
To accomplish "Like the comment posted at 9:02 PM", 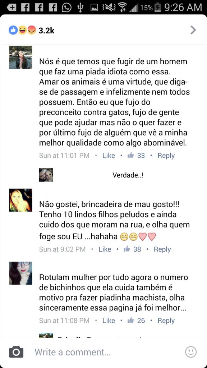I will [105, 249].
